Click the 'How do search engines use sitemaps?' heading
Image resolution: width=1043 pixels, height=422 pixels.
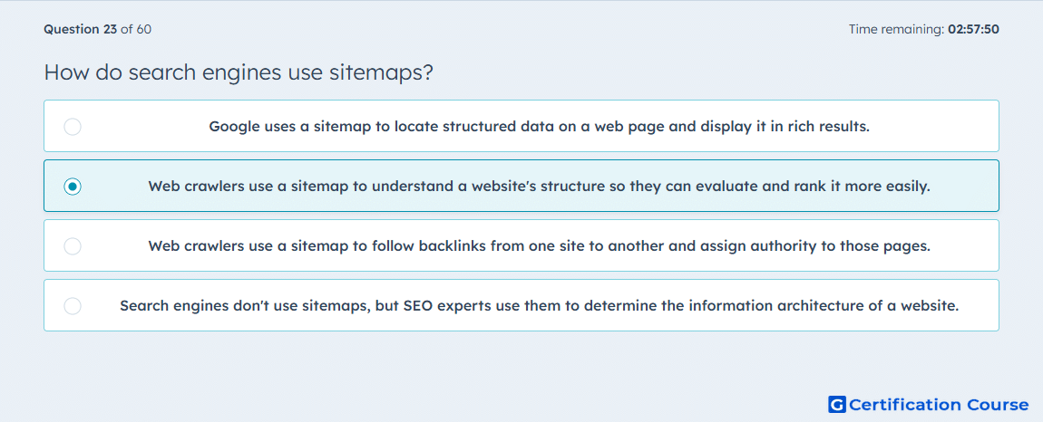pyautogui.click(x=239, y=72)
